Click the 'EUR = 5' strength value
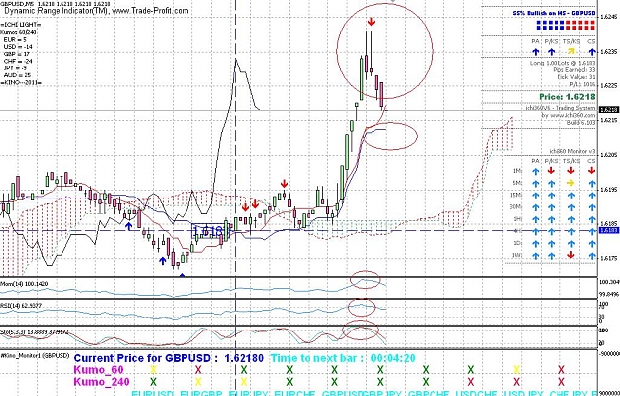 coord(15,39)
